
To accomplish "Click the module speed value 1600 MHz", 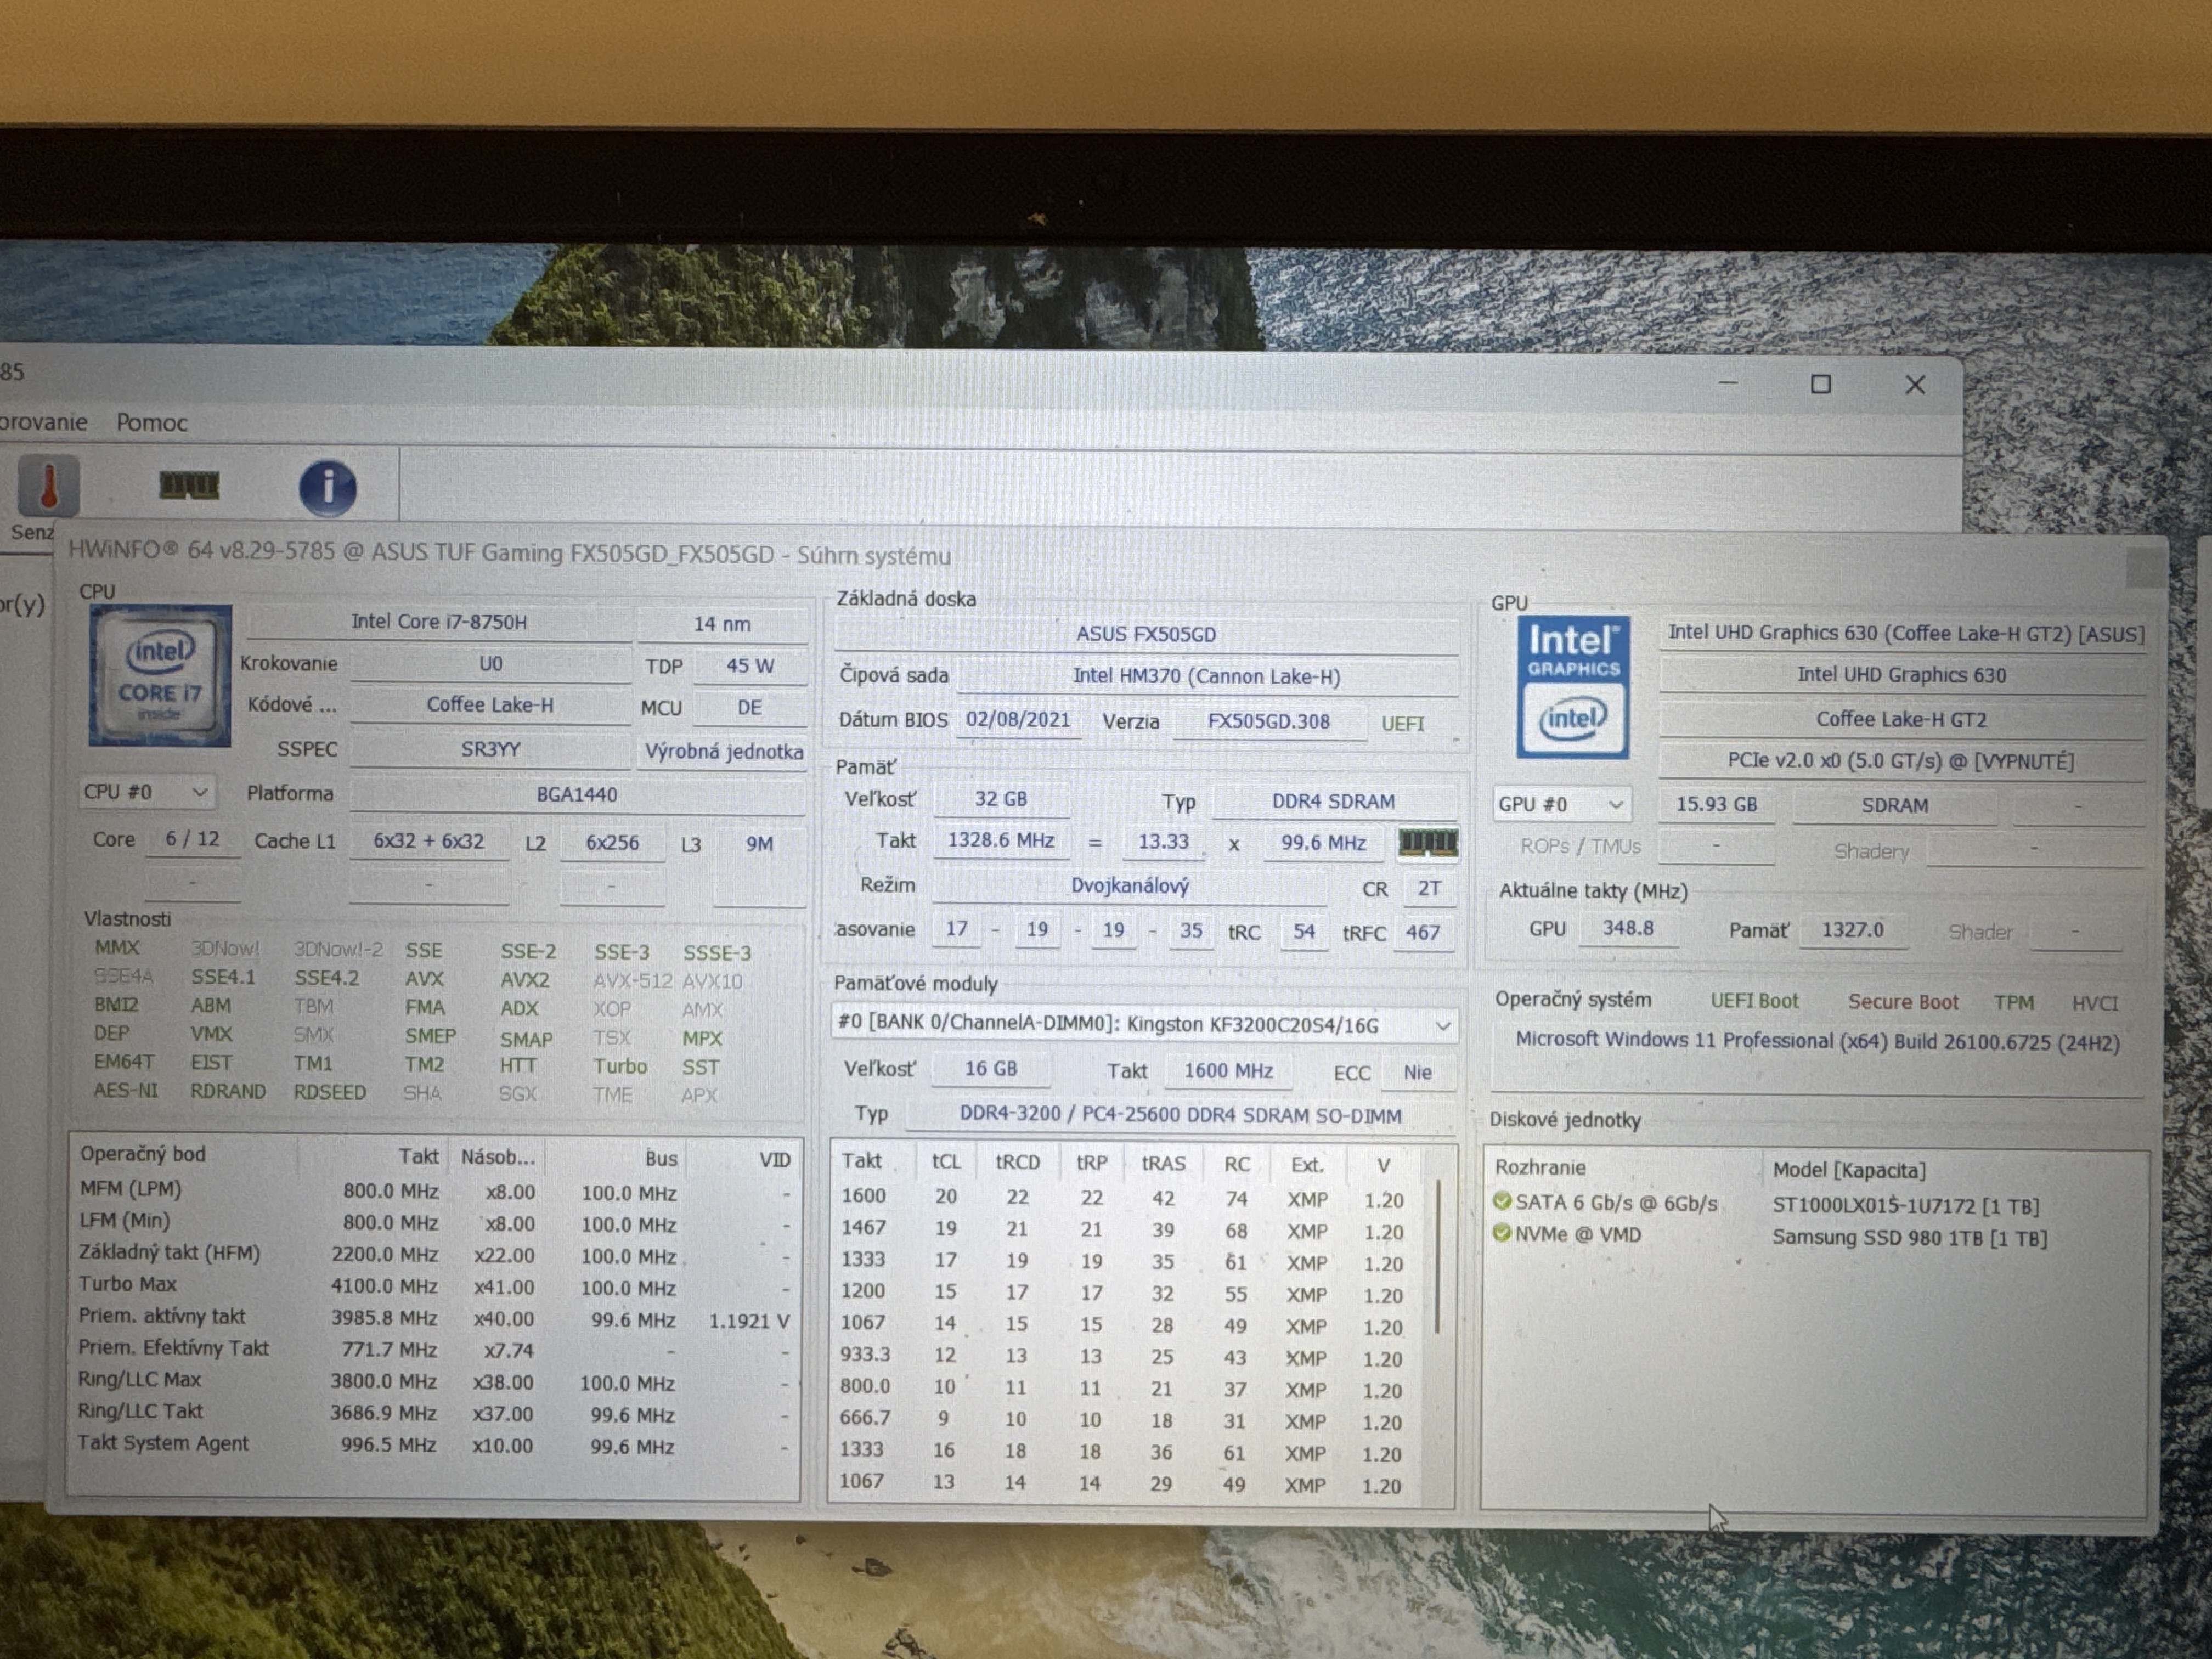I will 1228,1071.
